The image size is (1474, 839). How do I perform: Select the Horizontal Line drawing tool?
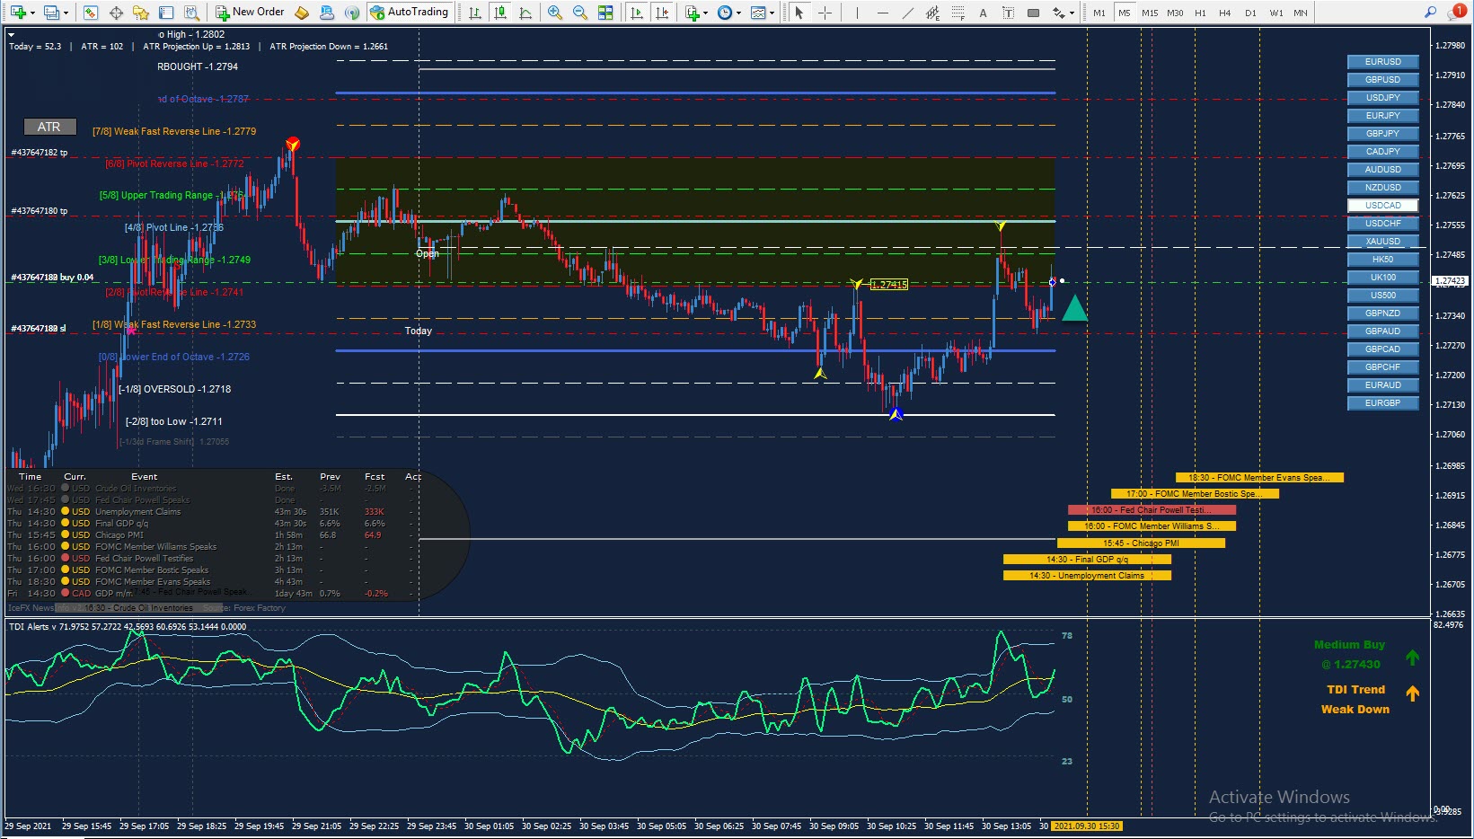click(x=882, y=13)
